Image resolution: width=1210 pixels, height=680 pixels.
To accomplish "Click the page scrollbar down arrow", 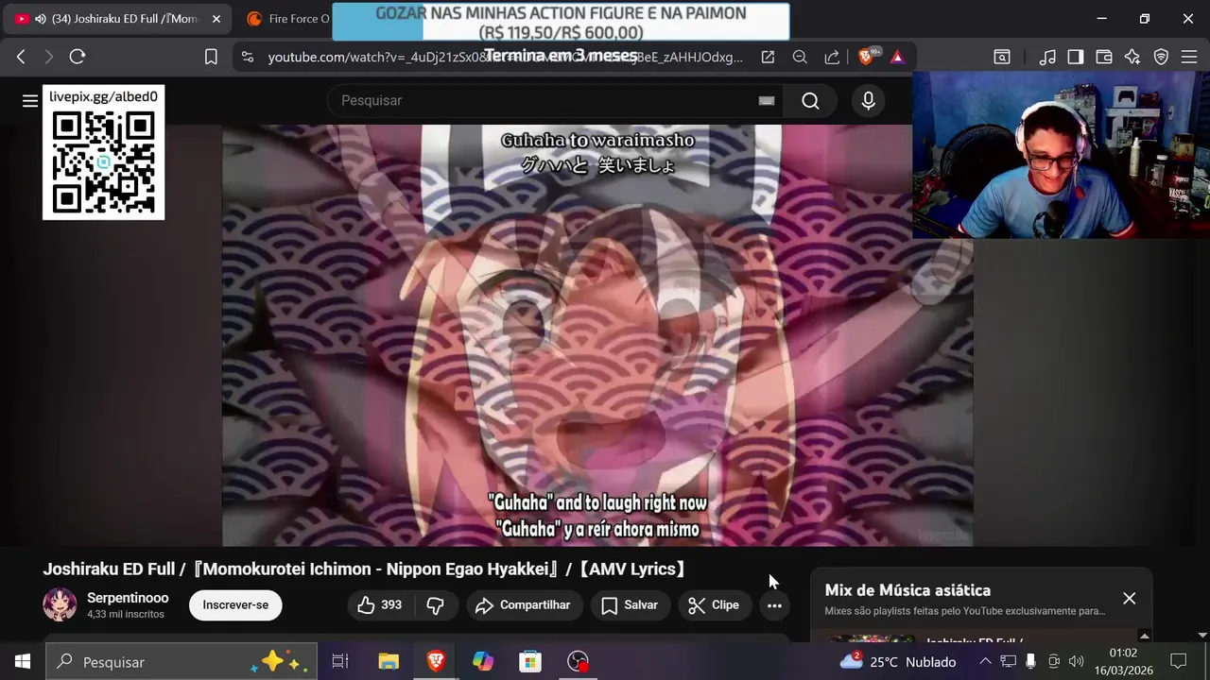I will (x=1202, y=636).
